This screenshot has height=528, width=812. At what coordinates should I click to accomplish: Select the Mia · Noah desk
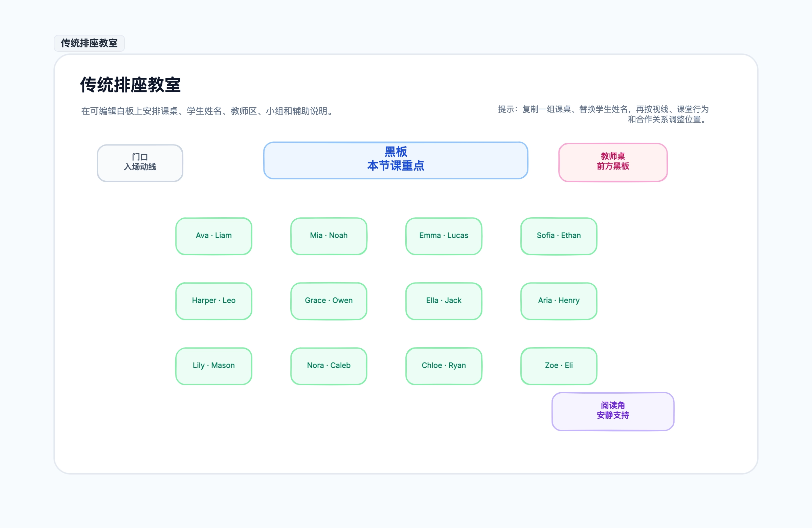pos(329,236)
